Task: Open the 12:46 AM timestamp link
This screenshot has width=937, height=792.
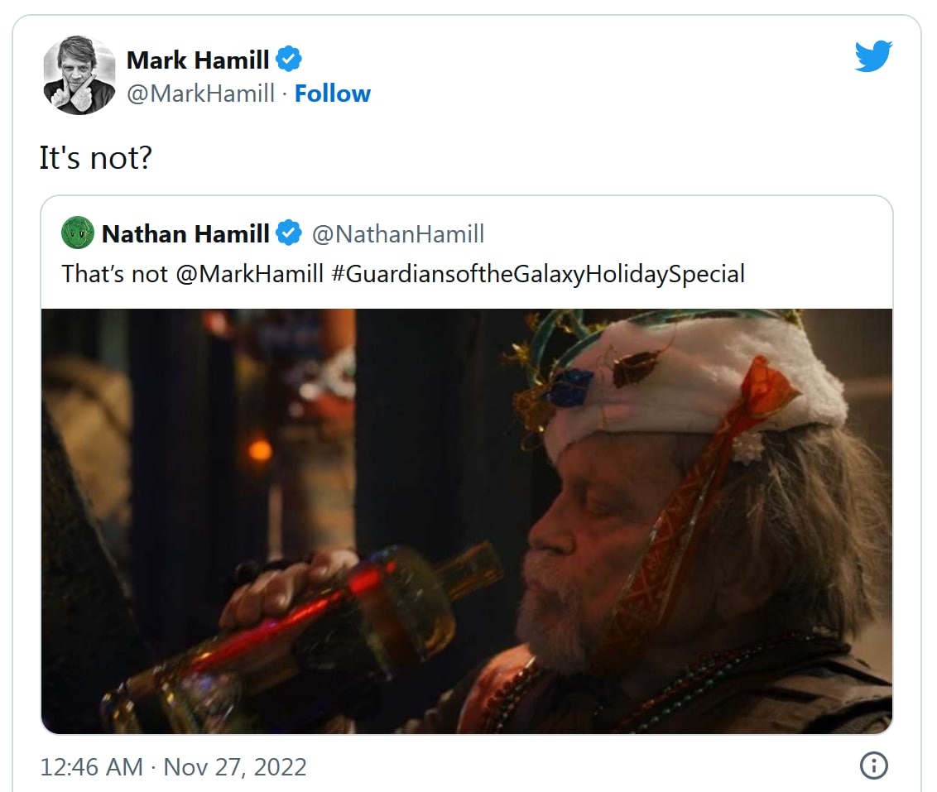Action: [x=91, y=766]
